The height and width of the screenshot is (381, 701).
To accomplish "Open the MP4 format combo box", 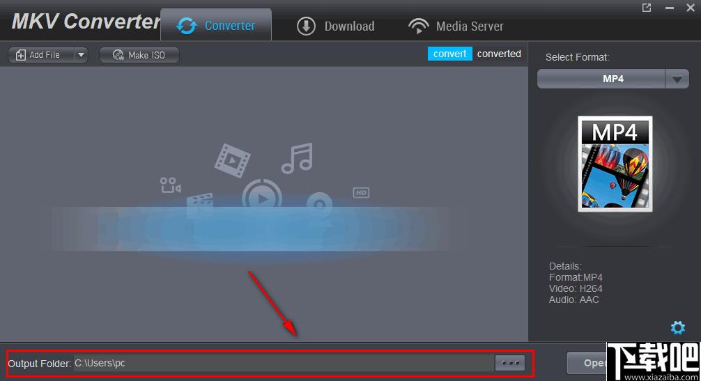I will pos(613,79).
